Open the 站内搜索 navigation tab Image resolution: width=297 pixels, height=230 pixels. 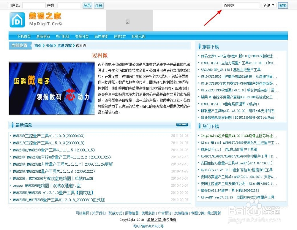click(101, 36)
